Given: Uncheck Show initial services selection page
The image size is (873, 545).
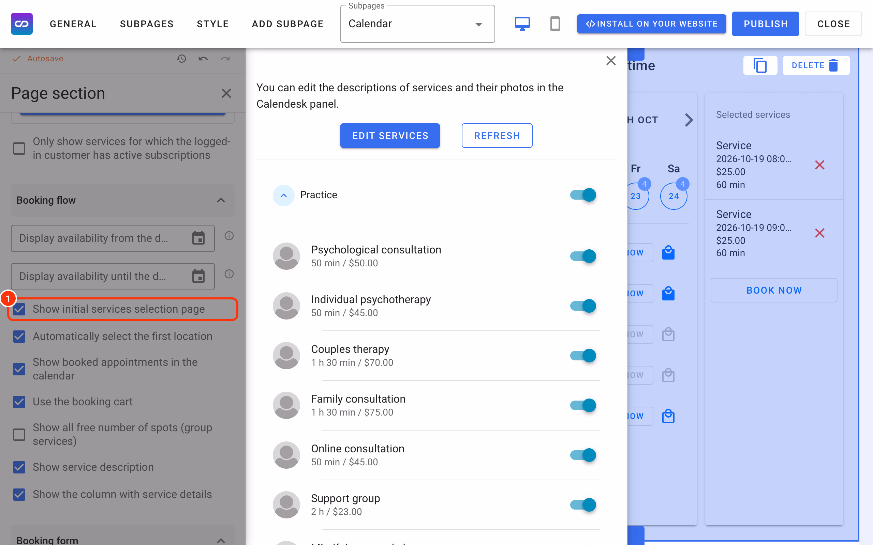Looking at the screenshot, I should (x=19, y=309).
